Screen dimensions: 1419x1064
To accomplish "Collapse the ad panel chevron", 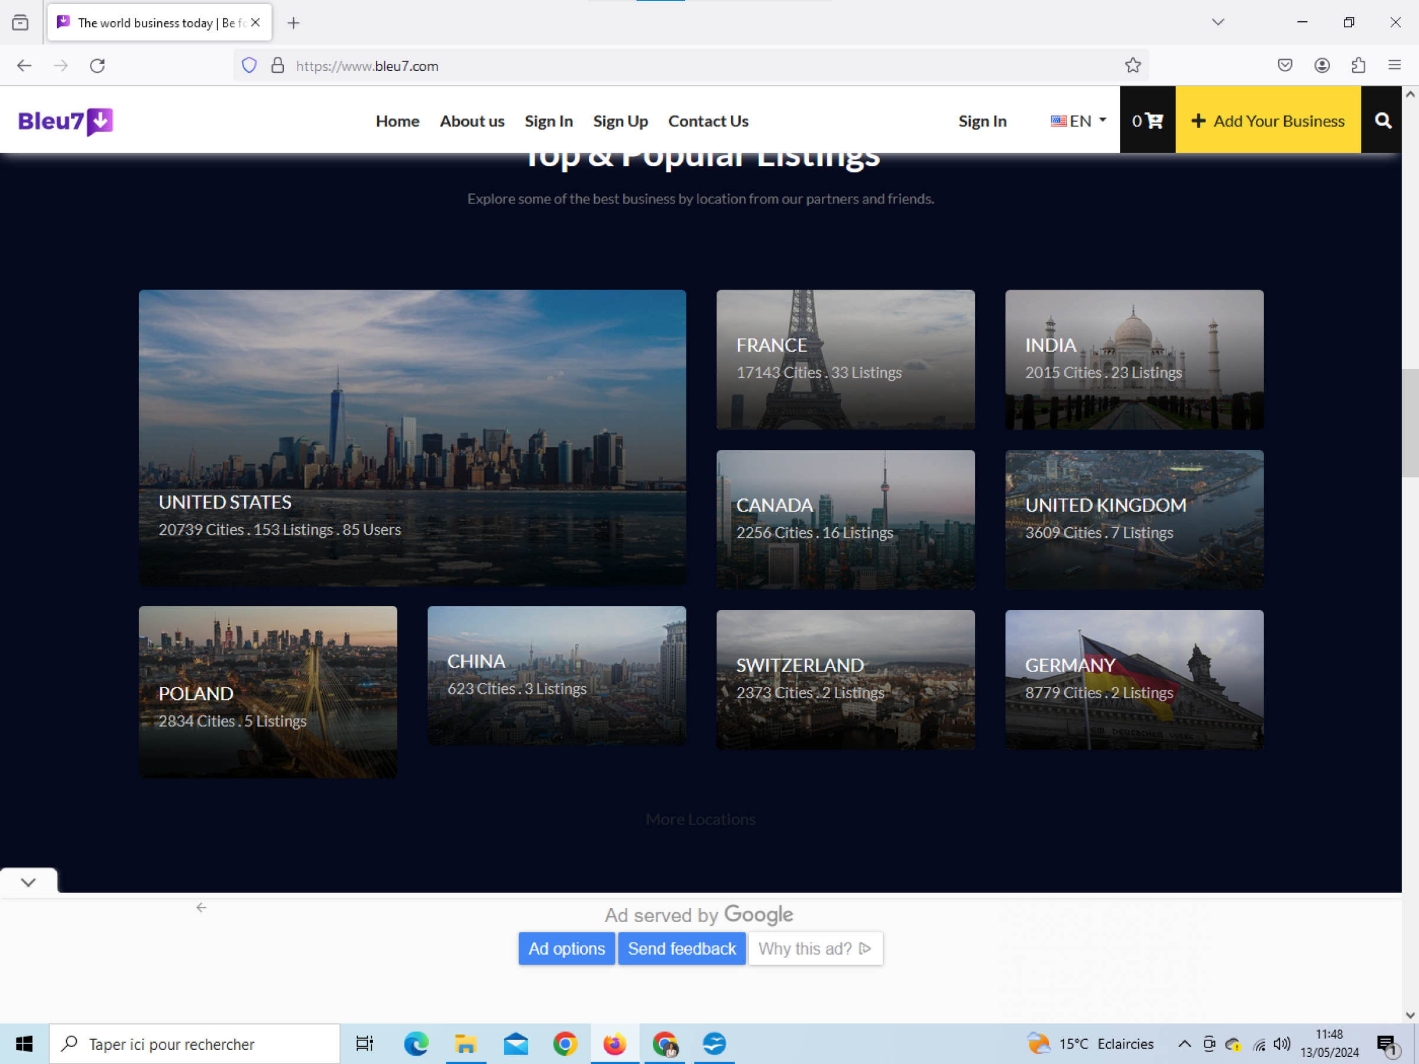I will (28, 882).
